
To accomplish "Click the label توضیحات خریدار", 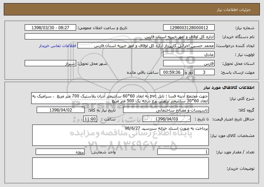I will 240,168.
